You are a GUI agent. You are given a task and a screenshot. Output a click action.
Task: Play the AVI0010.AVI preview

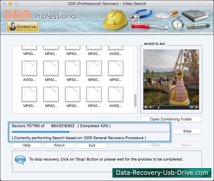click(151, 107)
